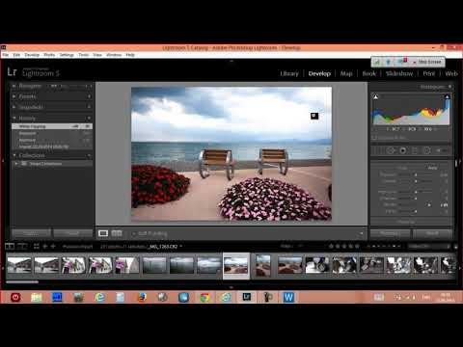Image resolution: width=463 pixels, height=347 pixels.
Task: Toggle highlight clipping indicator in histogram
Action: pyautogui.click(x=447, y=96)
